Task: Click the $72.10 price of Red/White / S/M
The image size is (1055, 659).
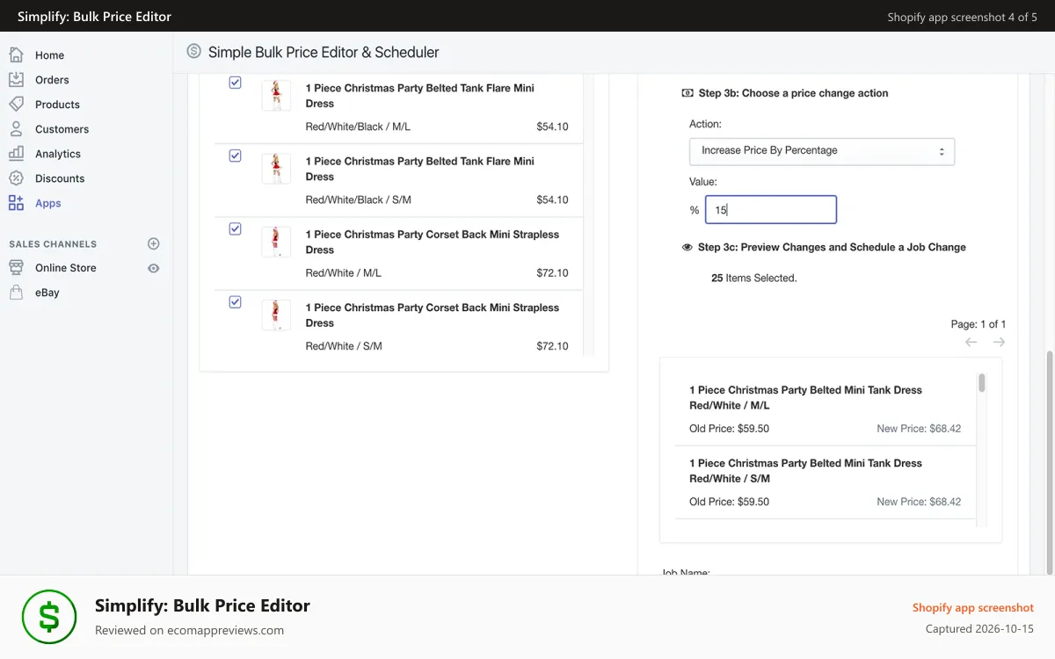Action: 552,346
